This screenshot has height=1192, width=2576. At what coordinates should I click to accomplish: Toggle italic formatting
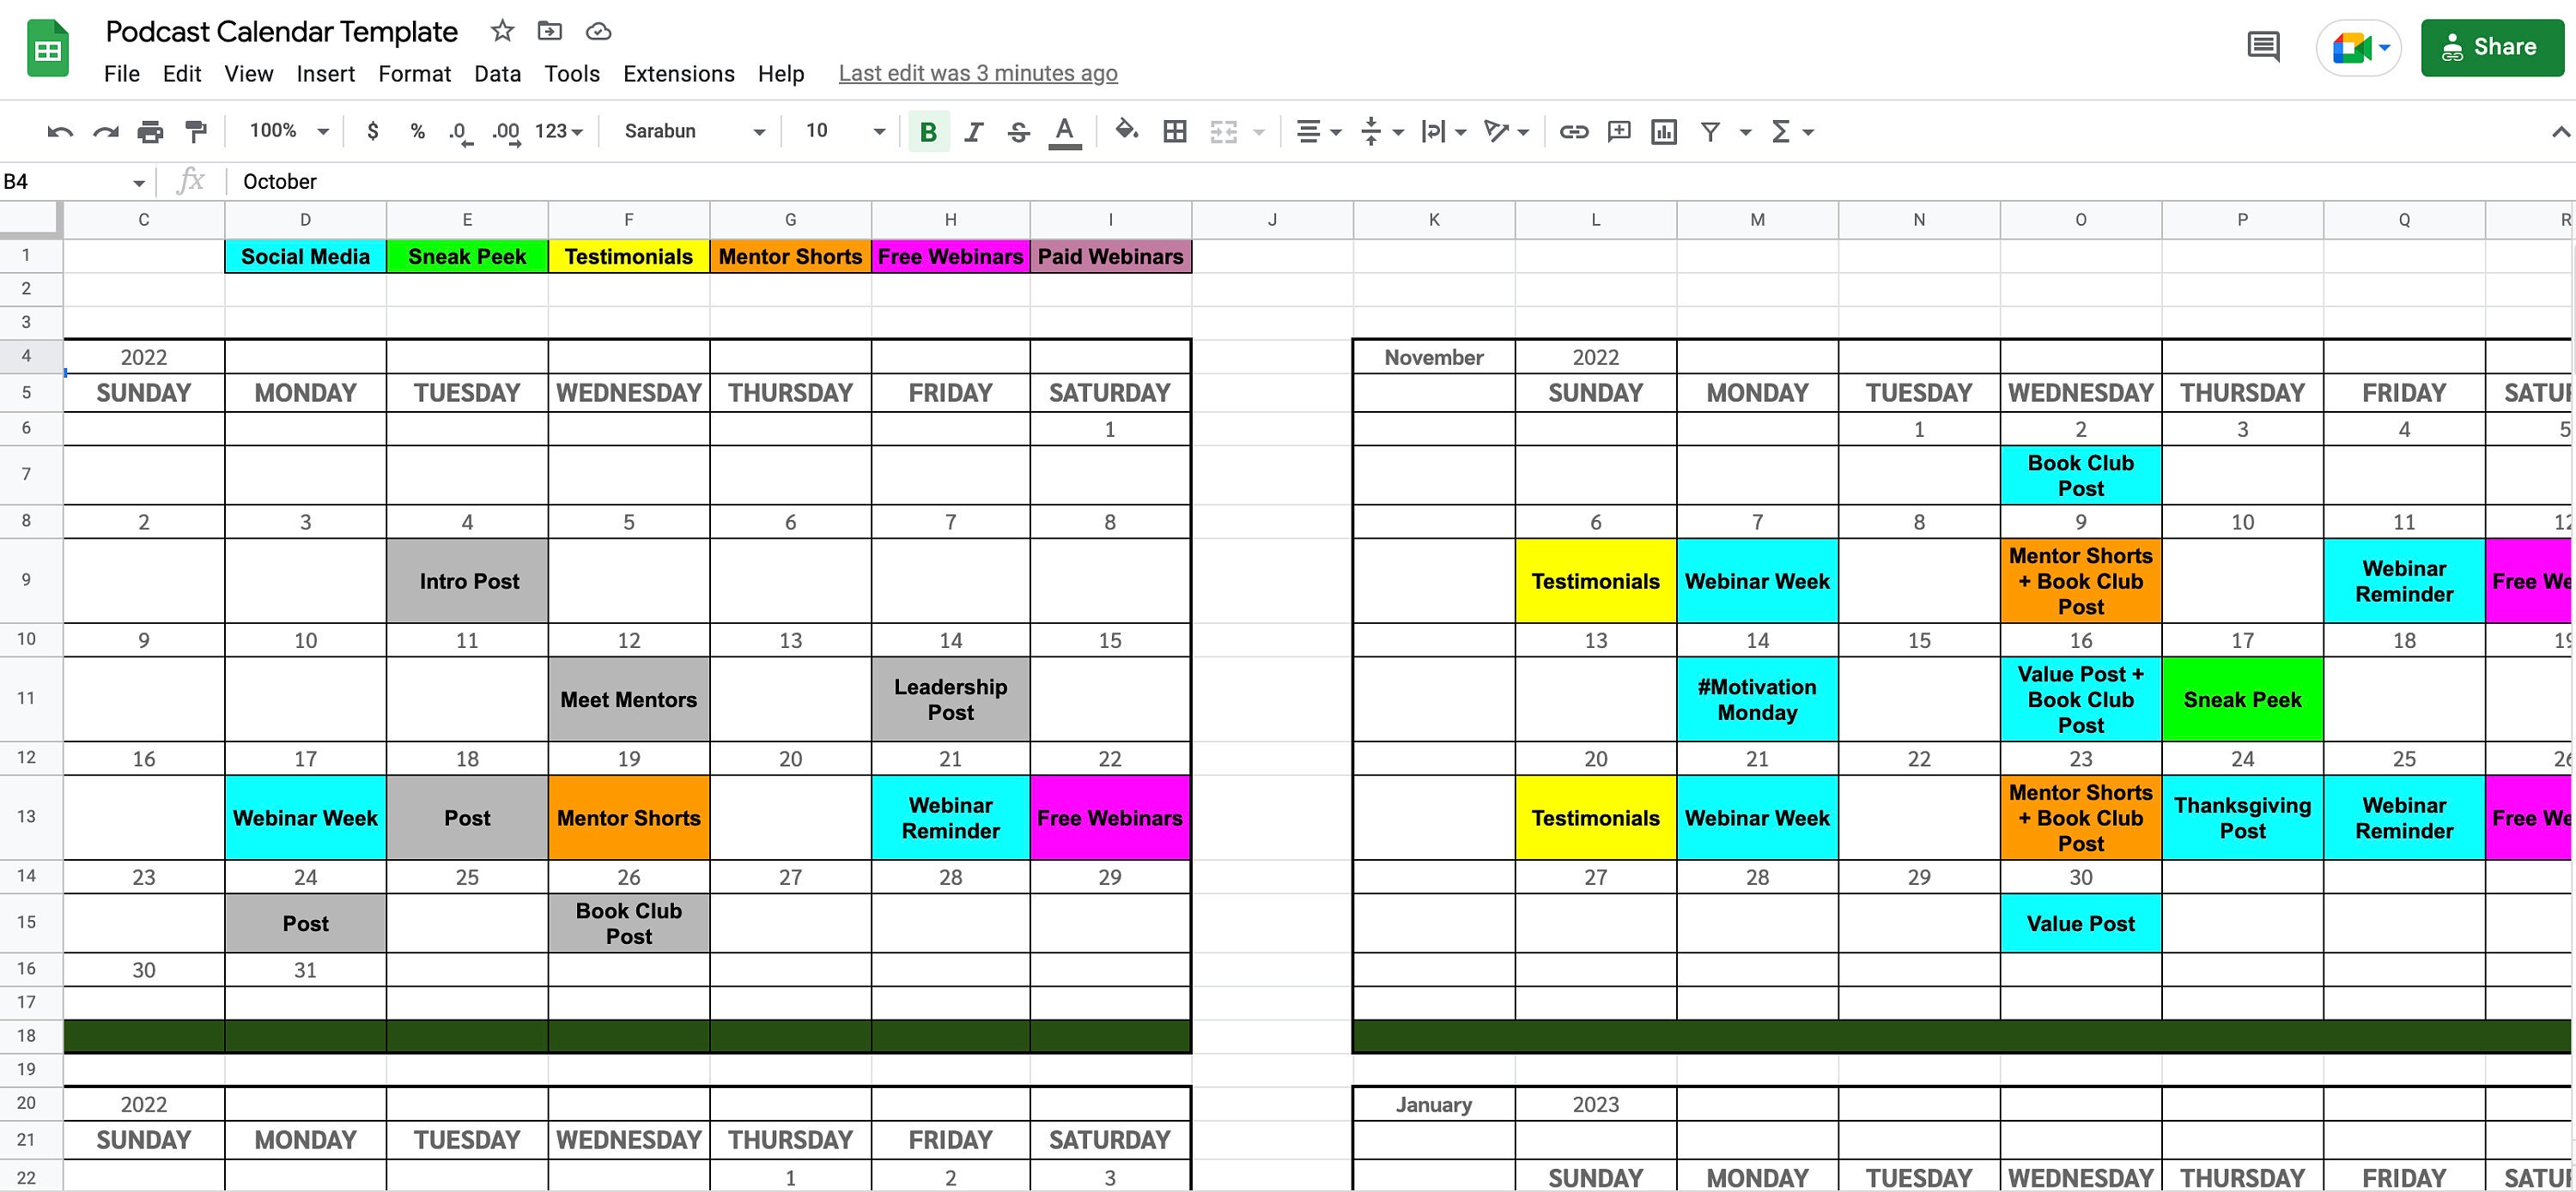pyautogui.click(x=974, y=132)
